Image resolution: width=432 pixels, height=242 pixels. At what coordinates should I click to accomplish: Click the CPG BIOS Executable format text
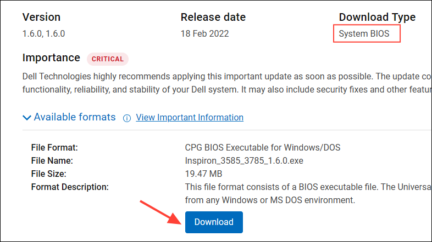point(263,147)
